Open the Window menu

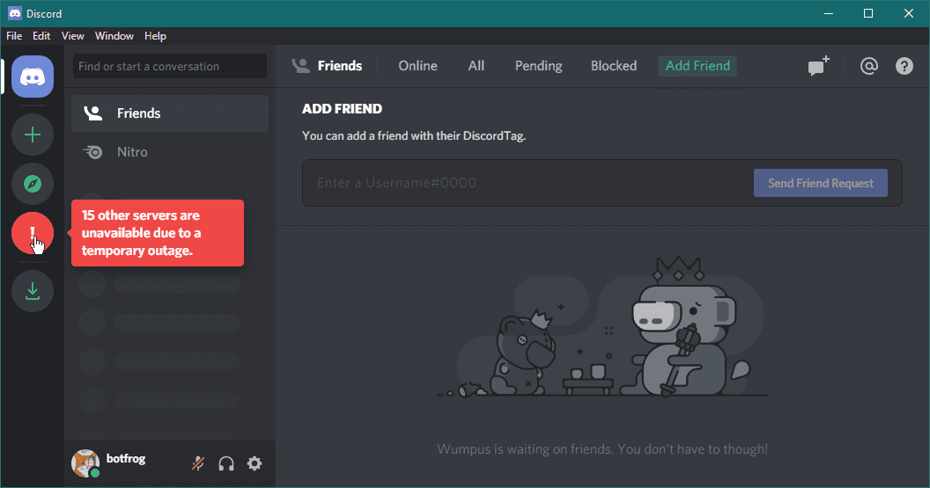(x=114, y=36)
